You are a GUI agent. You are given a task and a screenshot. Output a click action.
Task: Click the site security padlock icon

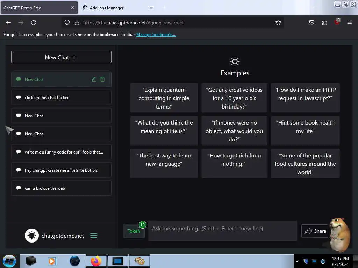point(77,23)
